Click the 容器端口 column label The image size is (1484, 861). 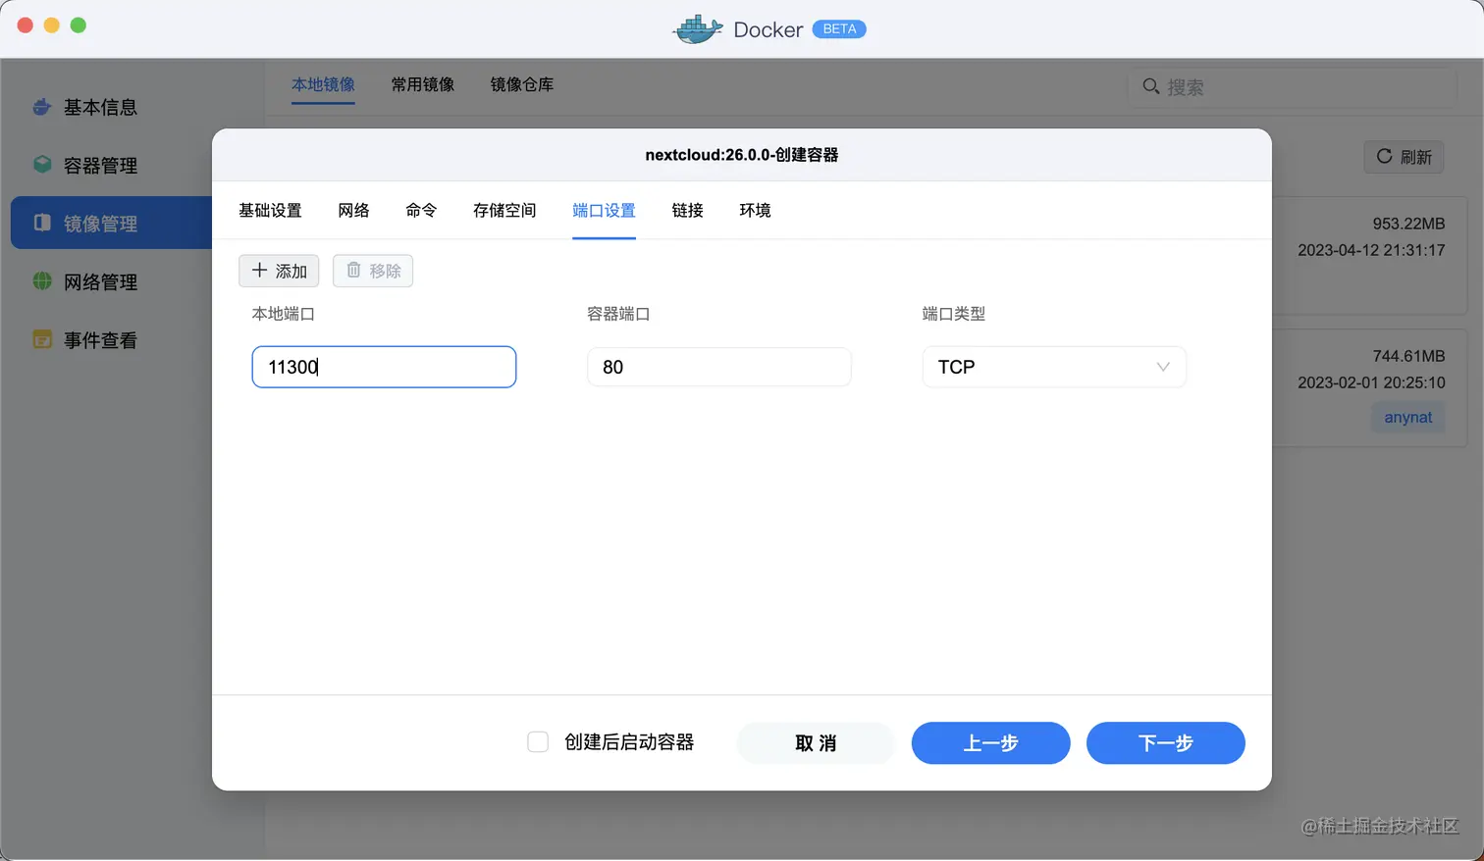coord(618,314)
